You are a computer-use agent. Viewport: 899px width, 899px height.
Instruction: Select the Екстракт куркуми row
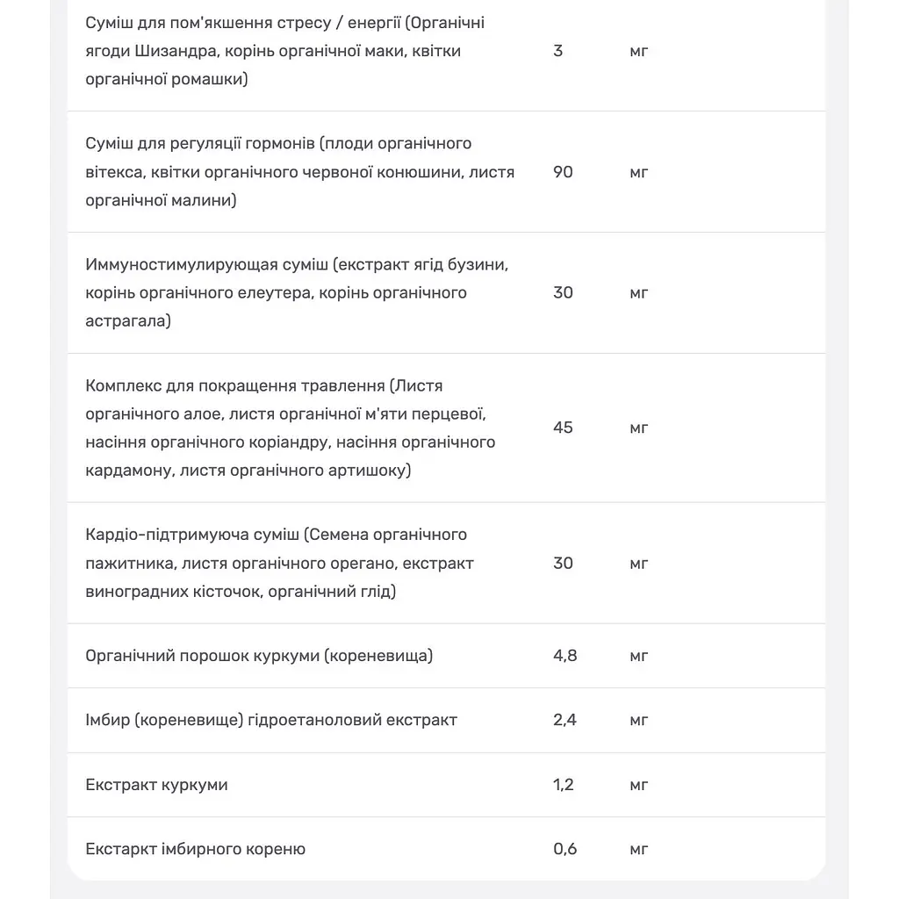click(446, 785)
